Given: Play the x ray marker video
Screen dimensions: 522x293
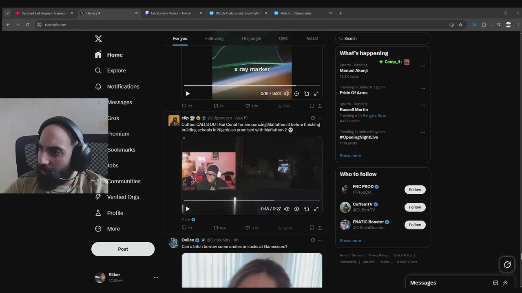Looking at the screenshot, I should coord(188,94).
